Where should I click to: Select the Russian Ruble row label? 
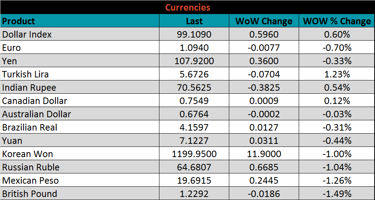coord(31,167)
